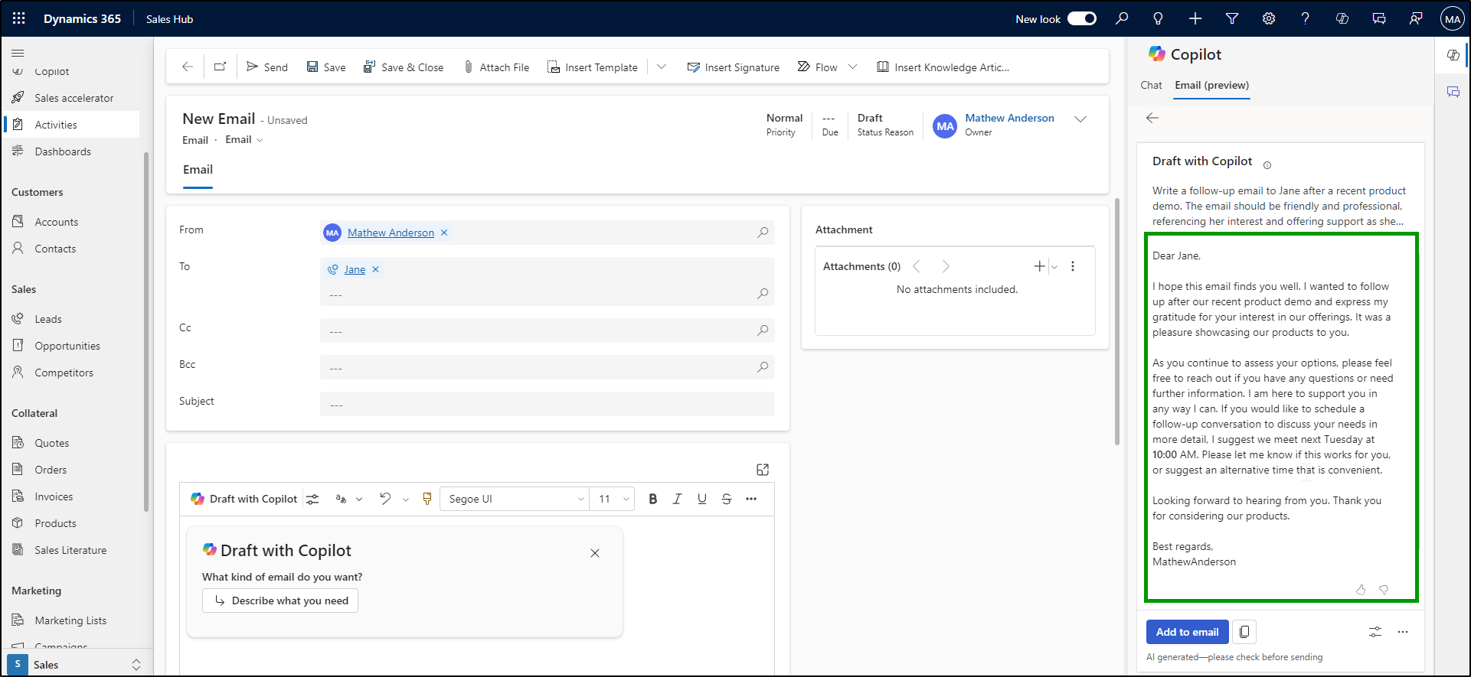Open the help question mark
Image resolution: width=1471 pixels, height=677 pixels.
tap(1306, 18)
